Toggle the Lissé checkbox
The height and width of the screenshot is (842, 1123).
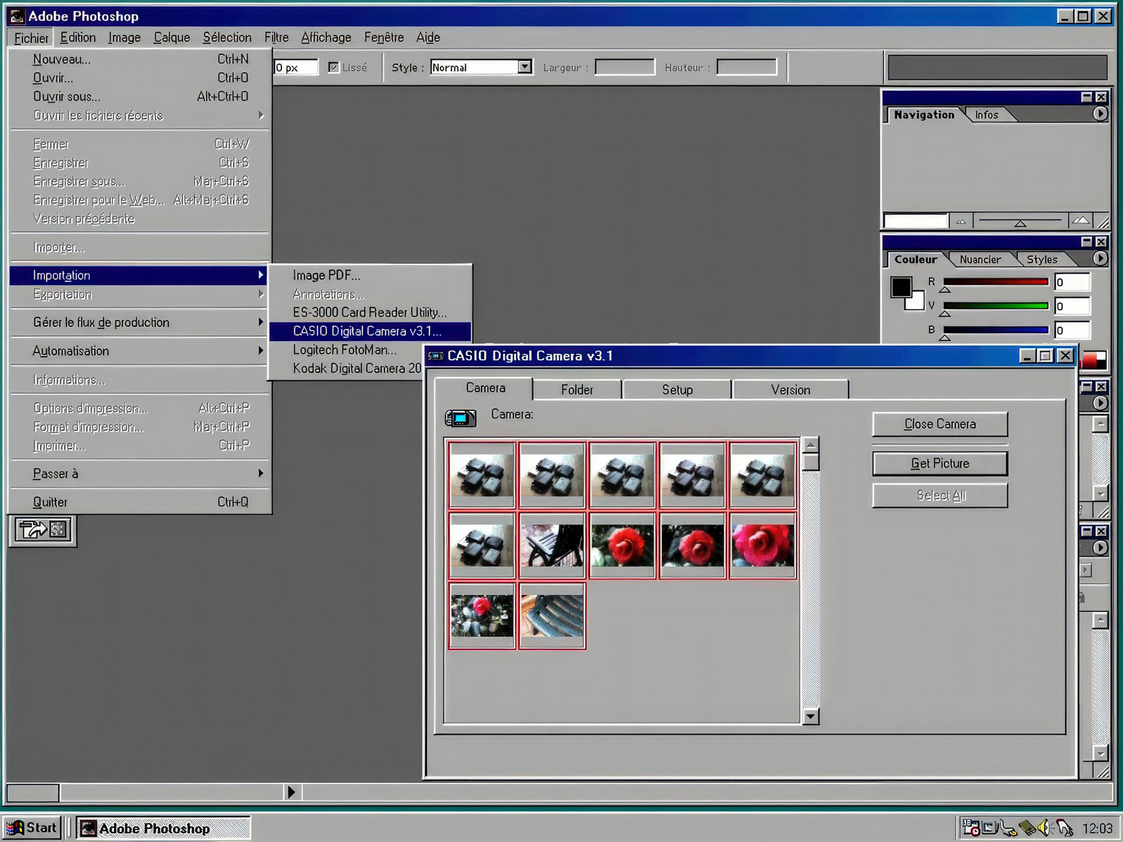coord(334,67)
